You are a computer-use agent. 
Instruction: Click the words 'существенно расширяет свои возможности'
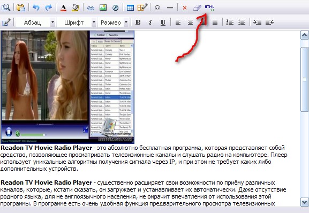pyautogui.click(x=156, y=182)
